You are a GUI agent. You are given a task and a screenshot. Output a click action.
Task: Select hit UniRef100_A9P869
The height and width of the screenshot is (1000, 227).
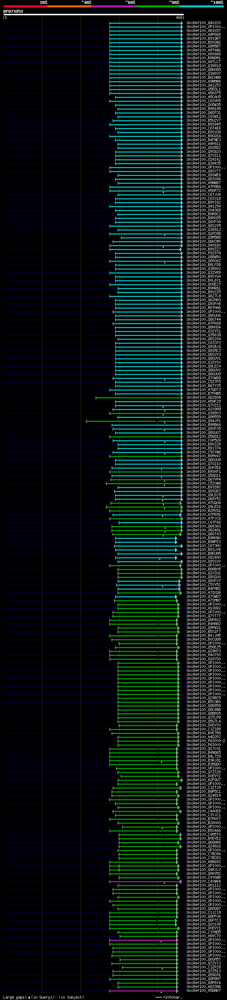pyautogui.click(x=204, y=34)
